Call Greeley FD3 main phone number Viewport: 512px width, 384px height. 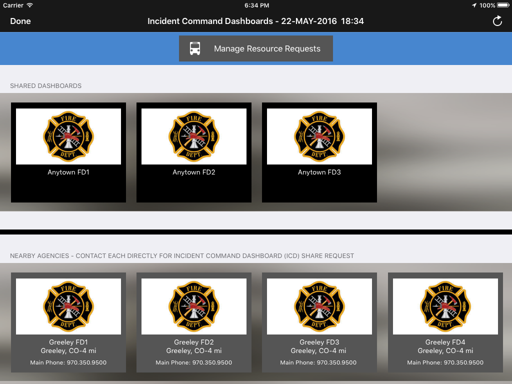pos(318,362)
